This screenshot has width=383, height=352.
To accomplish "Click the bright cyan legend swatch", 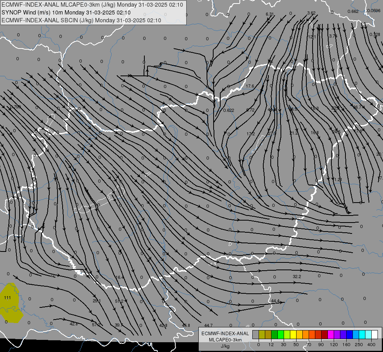I will (362, 334).
